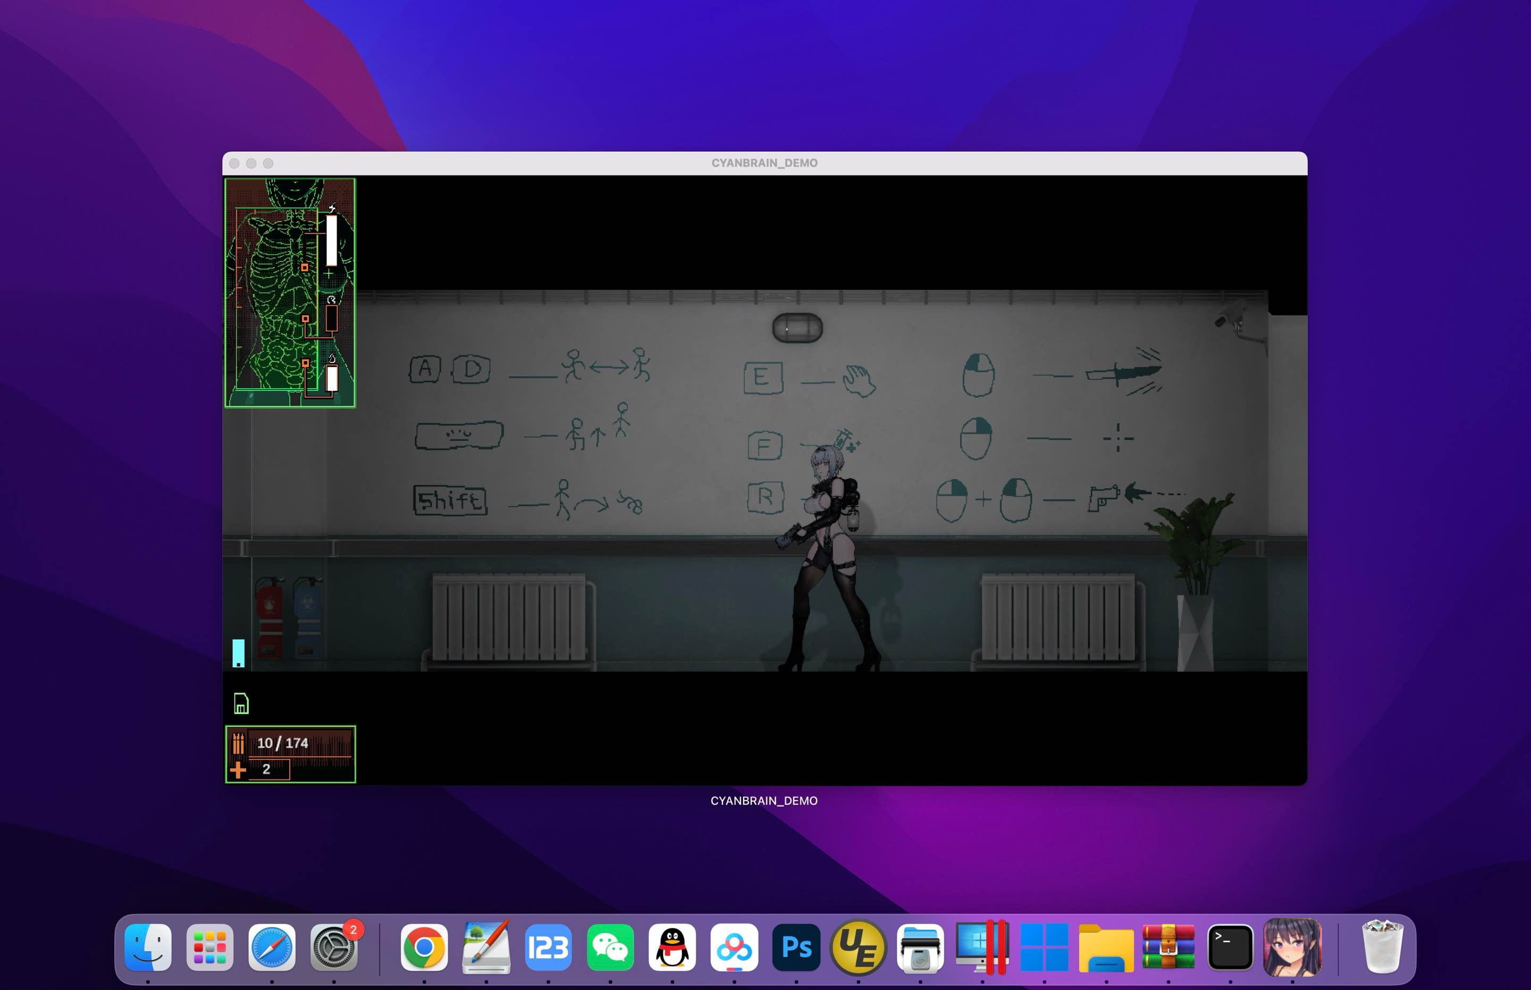Click the security camera on the wall
Screen dimensions: 1531x990
tap(1231, 318)
